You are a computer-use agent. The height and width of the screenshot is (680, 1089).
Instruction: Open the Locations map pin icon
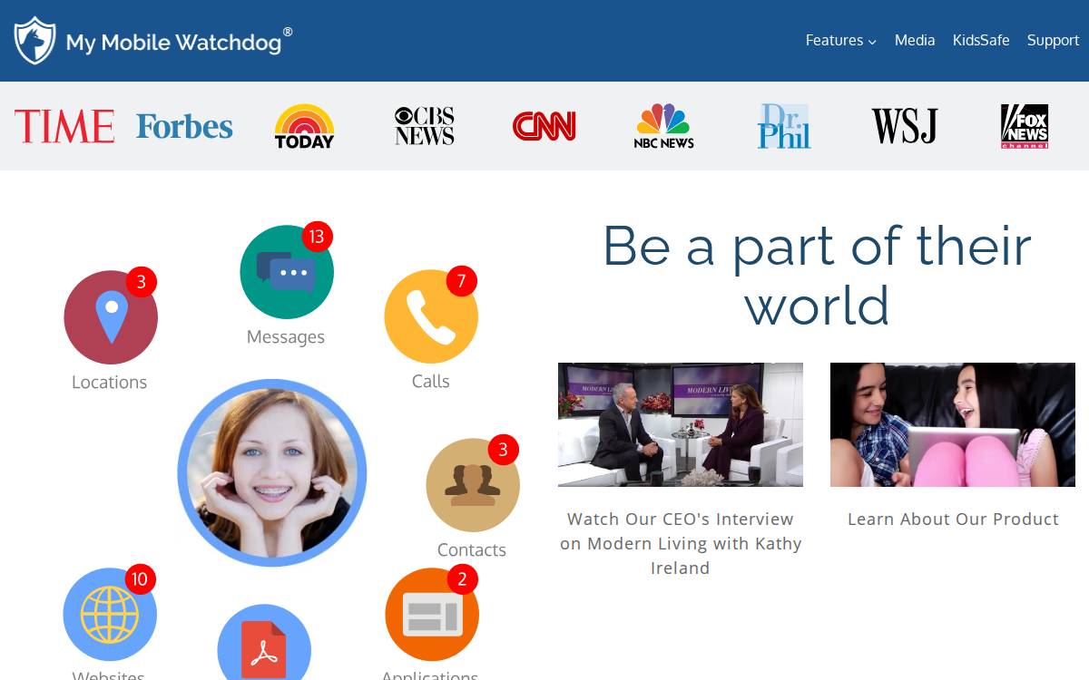[x=111, y=317]
